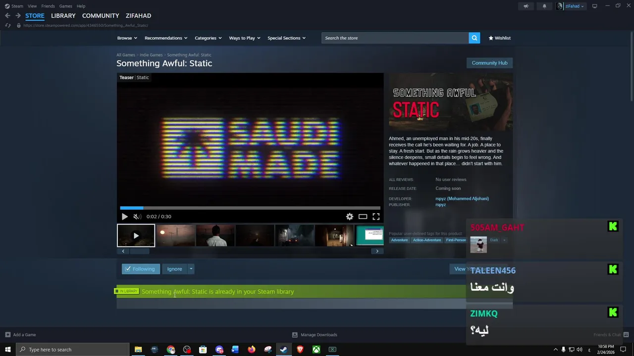Click the plus tag button
634x356 pixels.
coord(504,240)
